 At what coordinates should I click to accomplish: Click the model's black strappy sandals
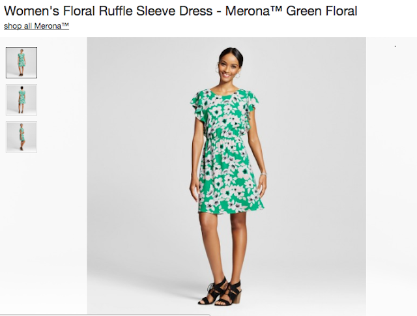click(x=220, y=292)
